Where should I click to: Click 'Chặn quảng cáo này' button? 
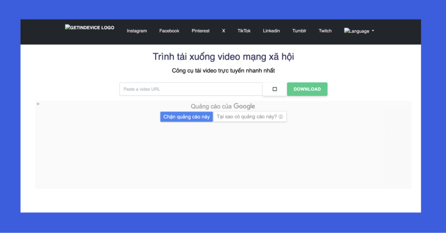(x=187, y=116)
